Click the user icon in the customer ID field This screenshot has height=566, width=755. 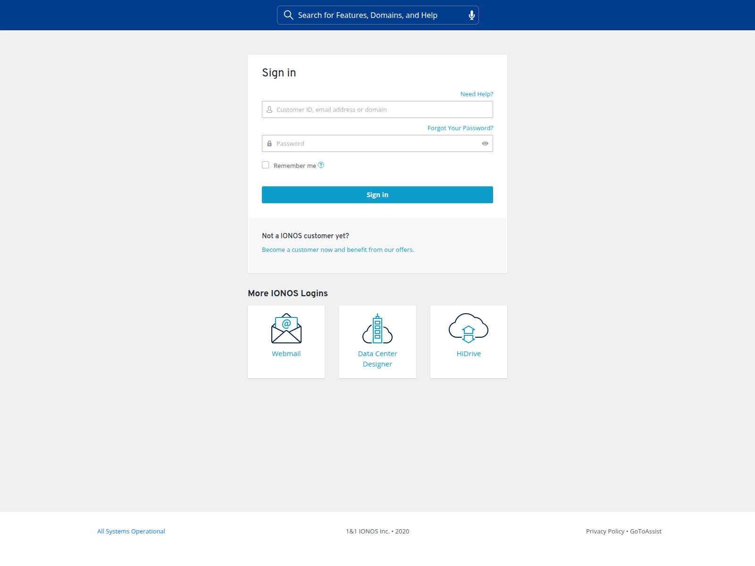[269, 109]
